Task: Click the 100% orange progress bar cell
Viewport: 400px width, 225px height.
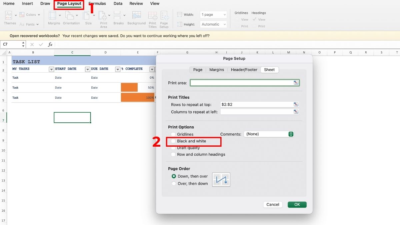Action: tap(138, 98)
